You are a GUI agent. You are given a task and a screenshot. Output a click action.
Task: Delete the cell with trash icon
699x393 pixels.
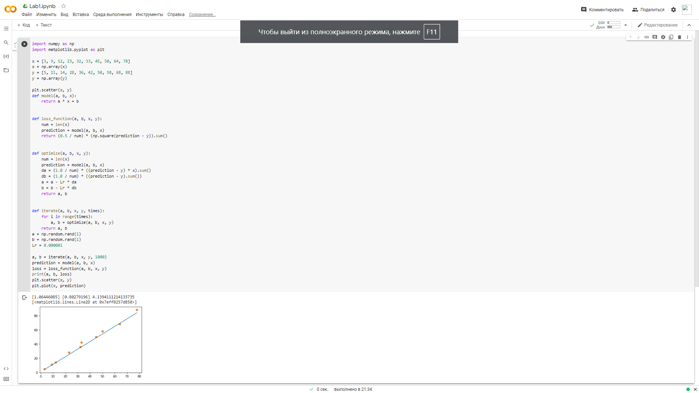(x=679, y=37)
